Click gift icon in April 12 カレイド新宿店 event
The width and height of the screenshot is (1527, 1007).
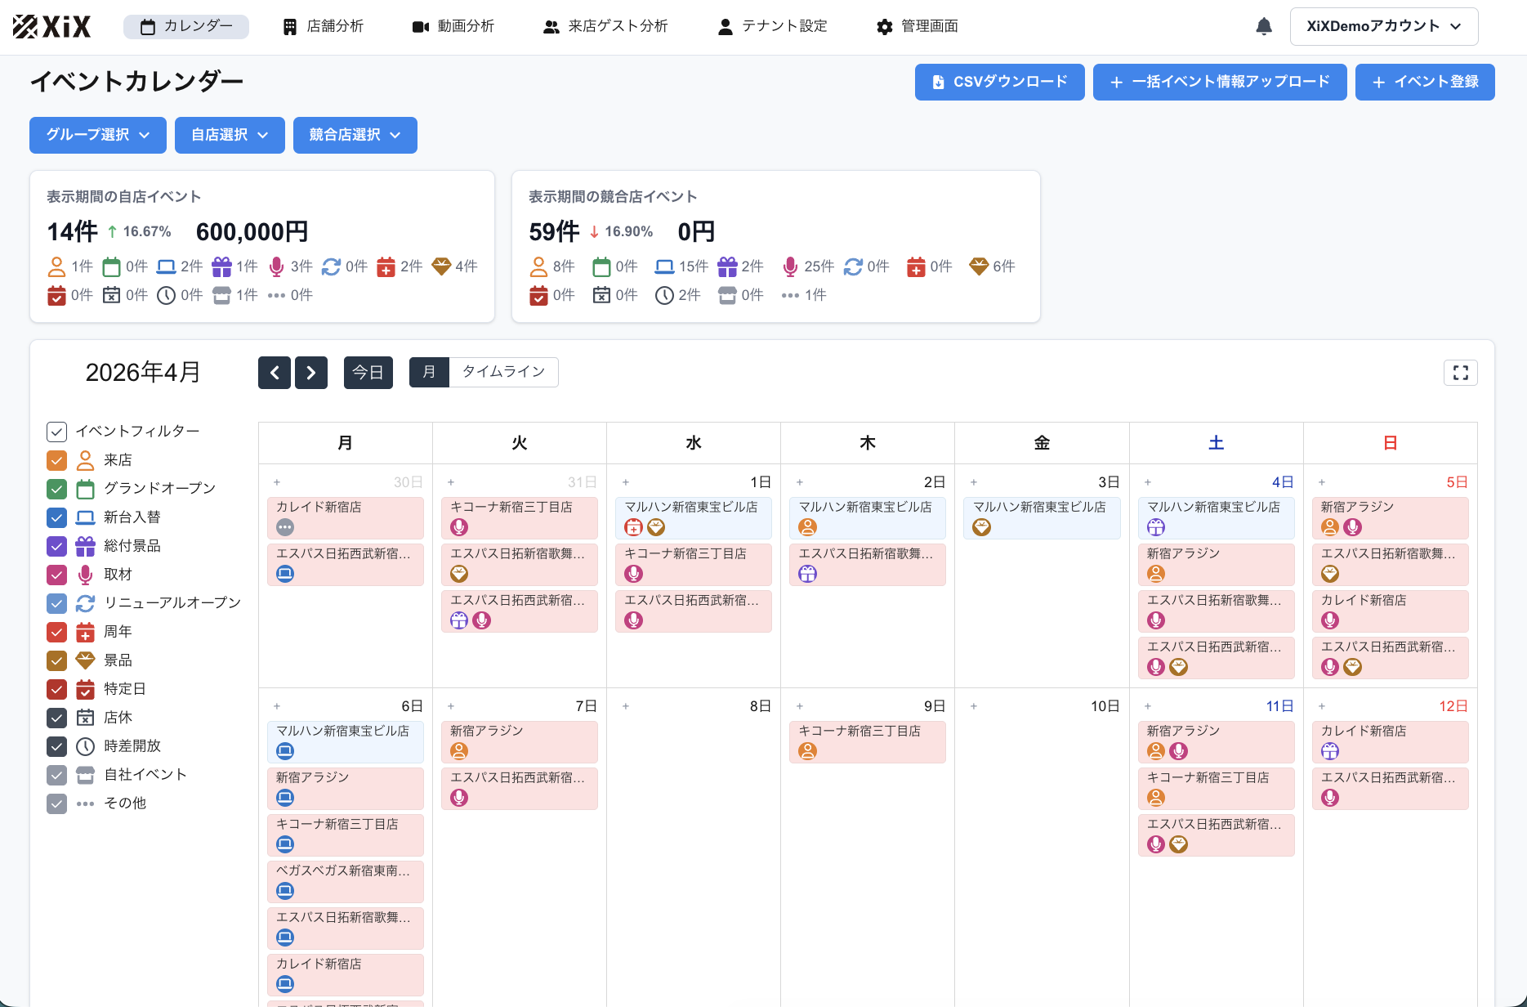click(1330, 751)
